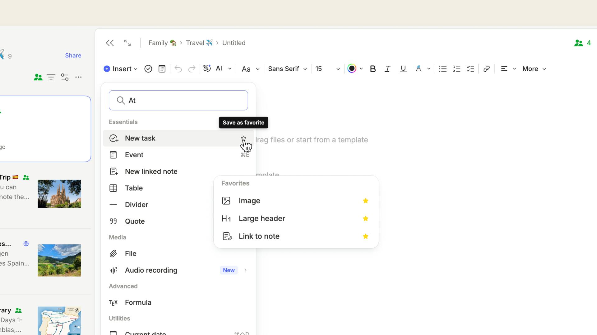The width and height of the screenshot is (597, 335).
Task: Click the Share link in the sidebar
Action: tap(73, 56)
